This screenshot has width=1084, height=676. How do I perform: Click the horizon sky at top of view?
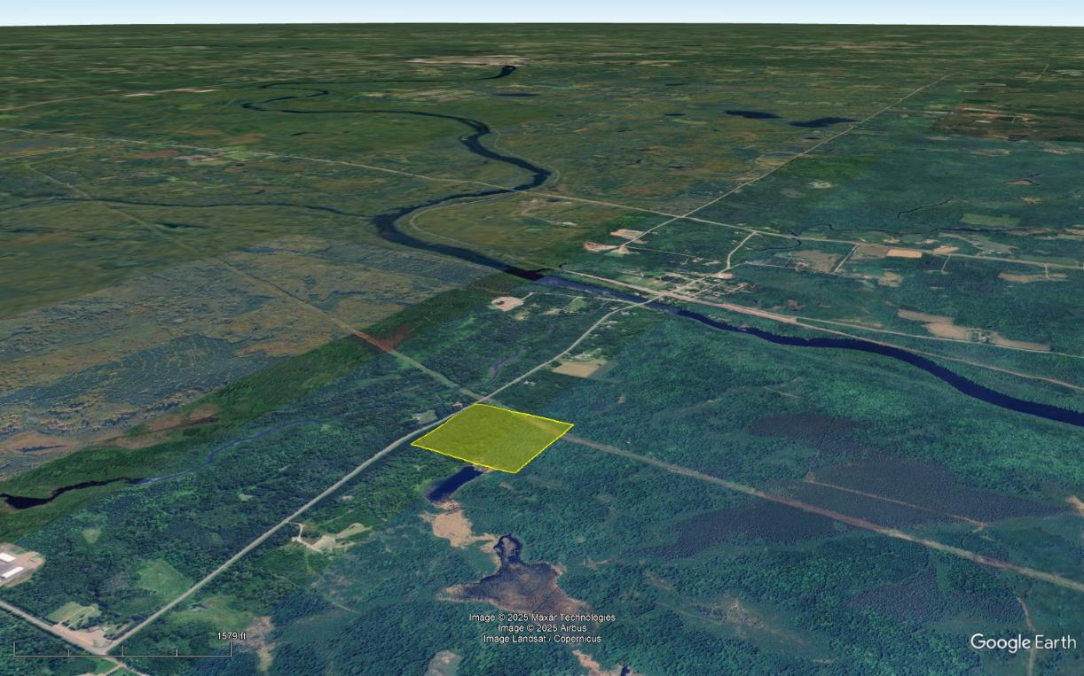coord(542,9)
